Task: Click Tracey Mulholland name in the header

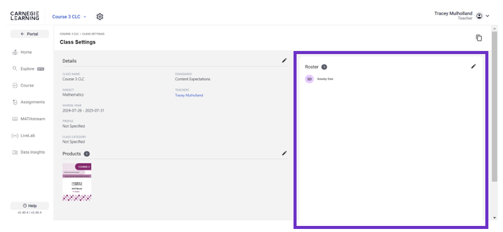Action: click(453, 13)
